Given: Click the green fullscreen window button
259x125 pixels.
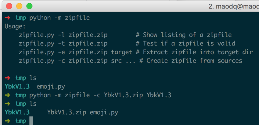Looking at the screenshot, I should [29, 6].
